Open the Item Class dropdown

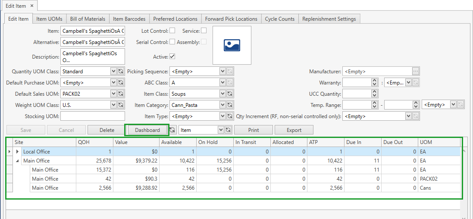(222, 94)
